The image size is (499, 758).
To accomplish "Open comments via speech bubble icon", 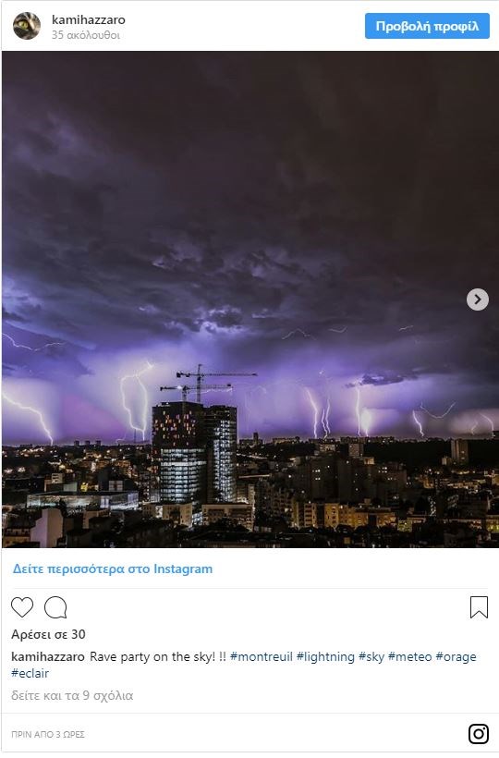I will pyautogui.click(x=55, y=607).
